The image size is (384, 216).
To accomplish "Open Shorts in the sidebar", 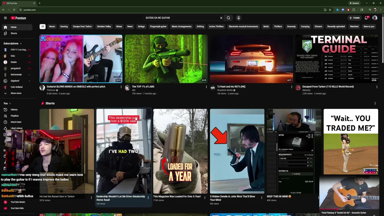I will tap(17, 33).
